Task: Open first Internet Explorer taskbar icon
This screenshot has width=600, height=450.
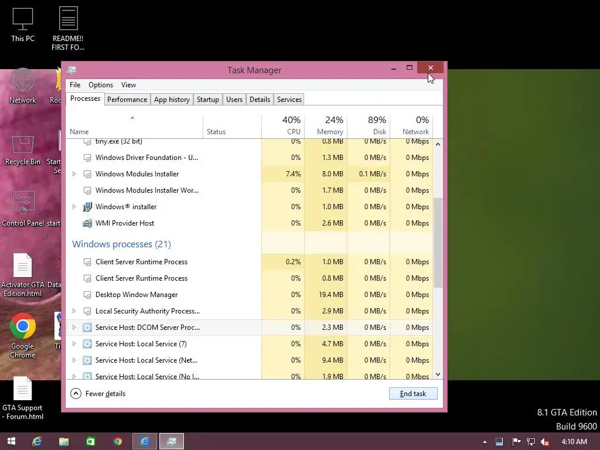Action: [37, 441]
